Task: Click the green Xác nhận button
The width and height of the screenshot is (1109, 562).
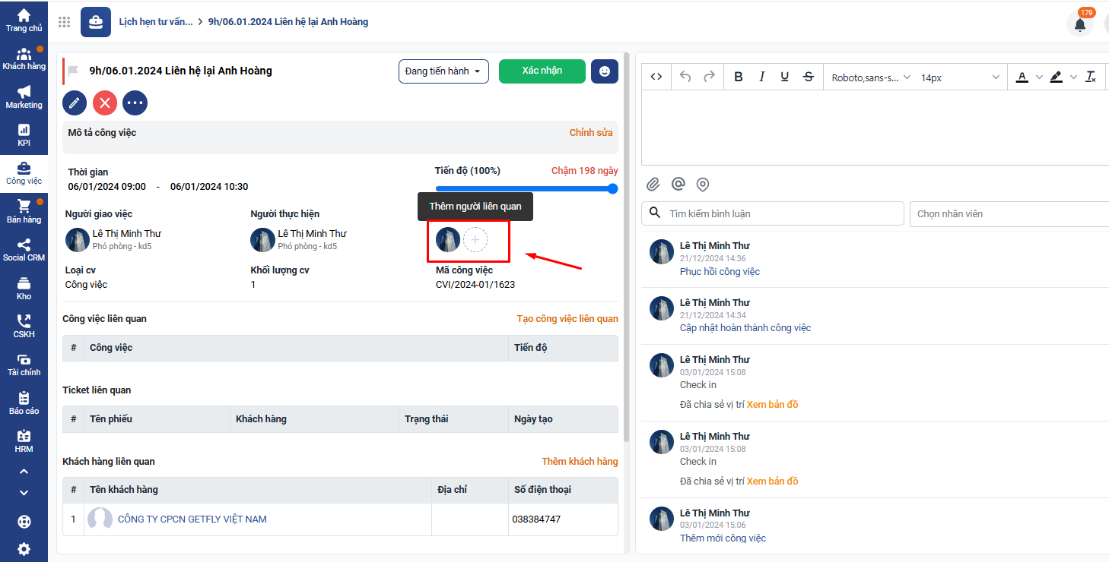Action: [542, 71]
